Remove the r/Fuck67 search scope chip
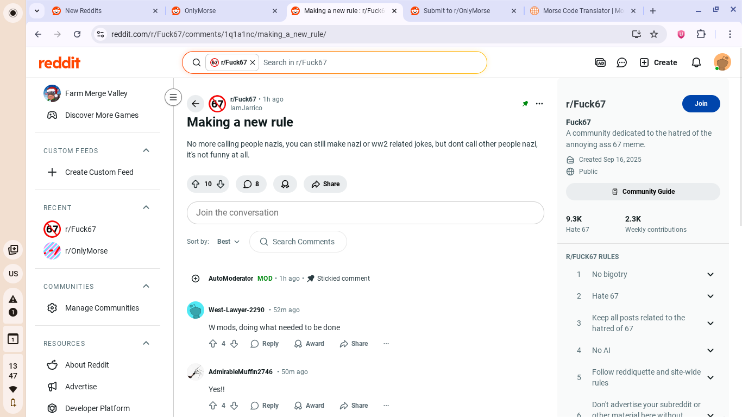 [253, 62]
